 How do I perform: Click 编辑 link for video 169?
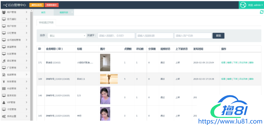229,79
